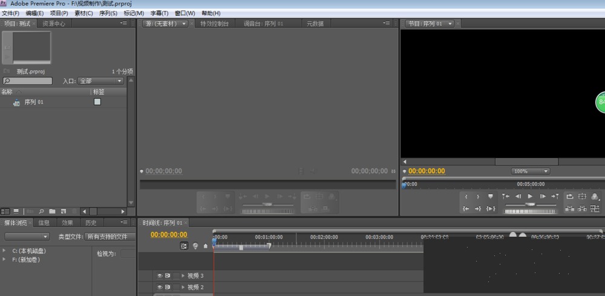Toggle sync lock for 视频 2
Viewport: 605px width, 296px height.
[x=168, y=287]
